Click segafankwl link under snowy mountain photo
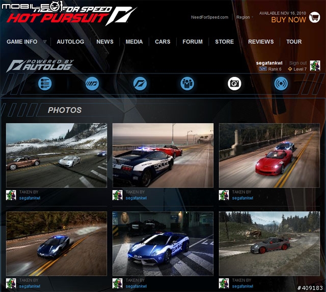 (x=30, y=198)
